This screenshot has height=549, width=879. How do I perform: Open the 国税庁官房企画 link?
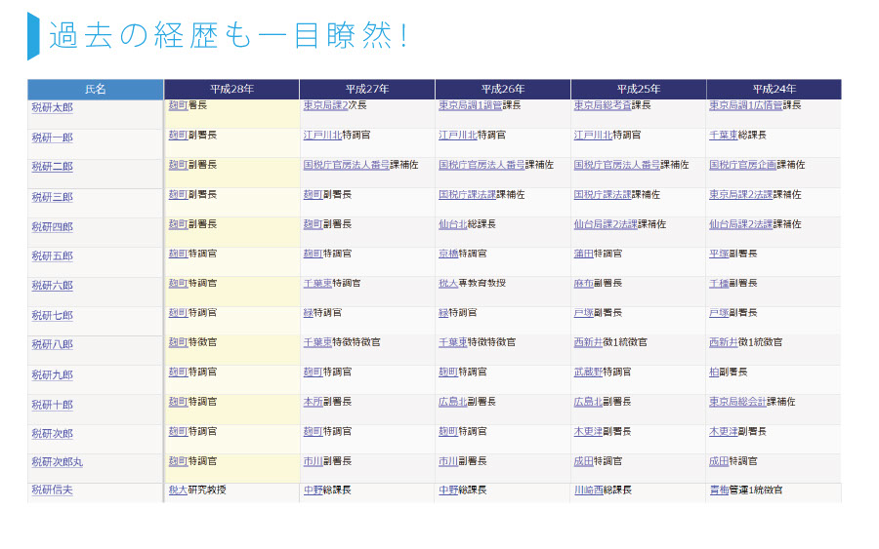point(743,165)
